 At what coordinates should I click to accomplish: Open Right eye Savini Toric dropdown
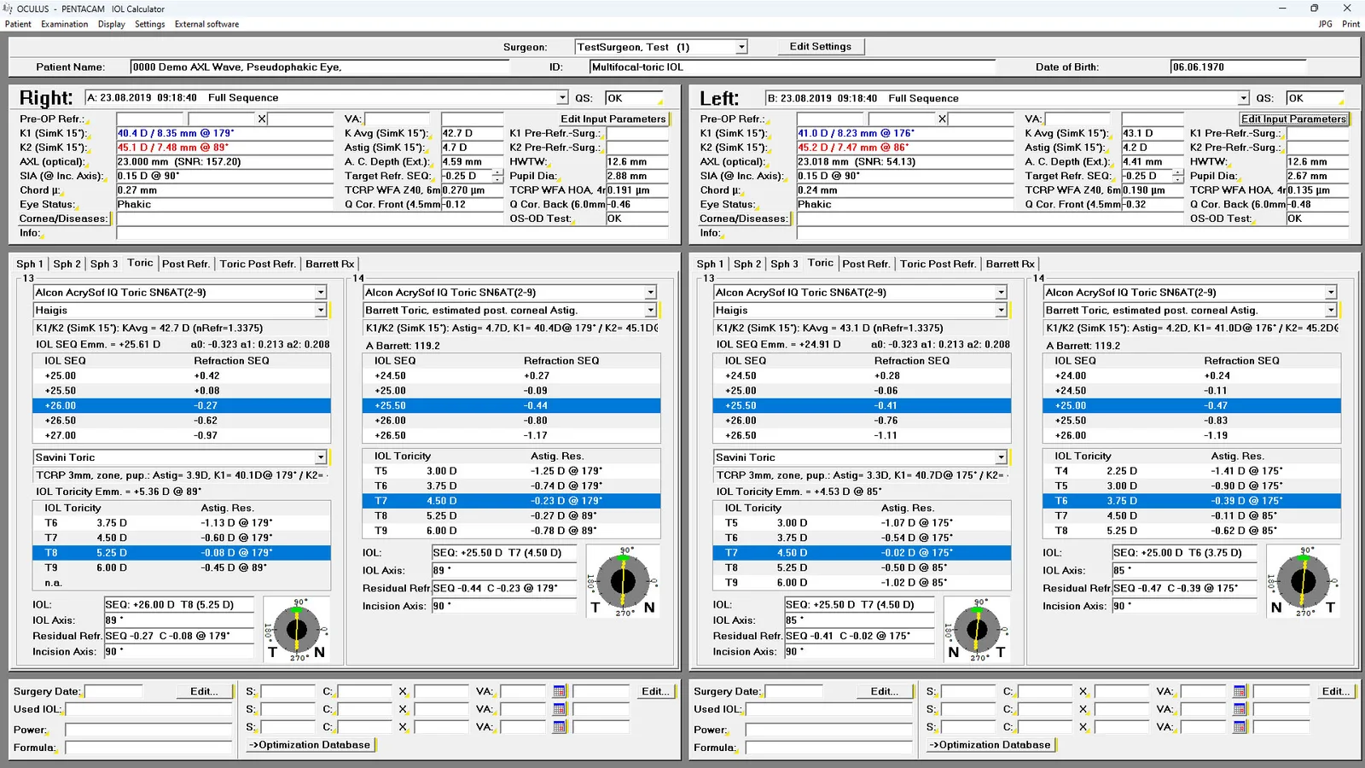pos(321,457)
